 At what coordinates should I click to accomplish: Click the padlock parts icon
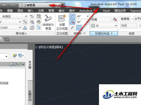tap(32, 22)
